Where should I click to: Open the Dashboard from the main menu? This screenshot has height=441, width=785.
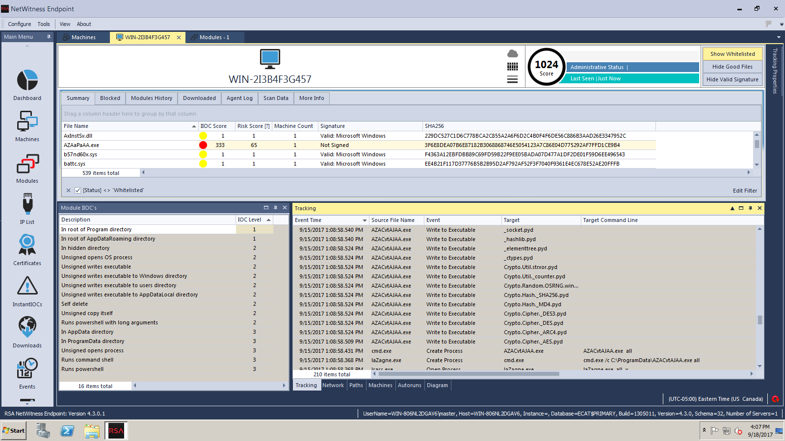(27, 81)
